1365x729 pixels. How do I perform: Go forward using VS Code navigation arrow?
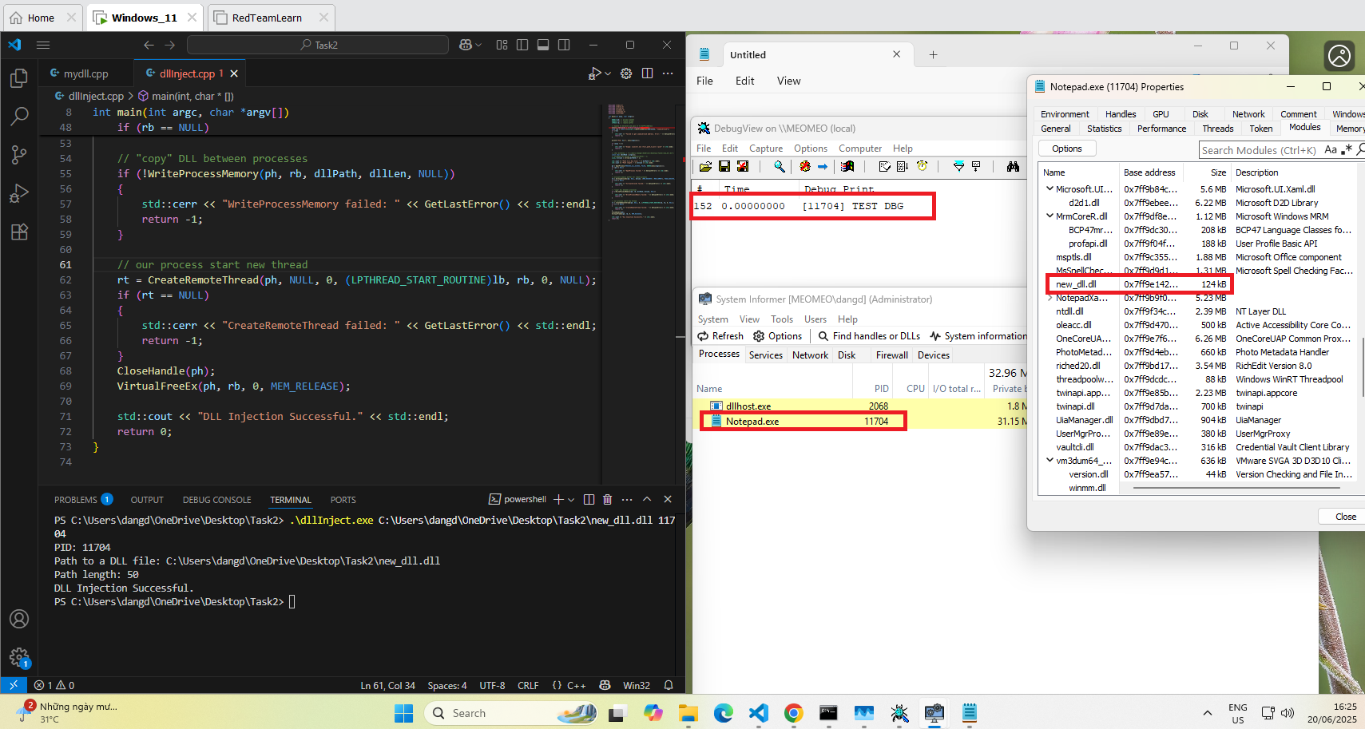[x=169, y=45]
